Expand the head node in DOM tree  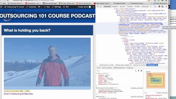[123, 40]
